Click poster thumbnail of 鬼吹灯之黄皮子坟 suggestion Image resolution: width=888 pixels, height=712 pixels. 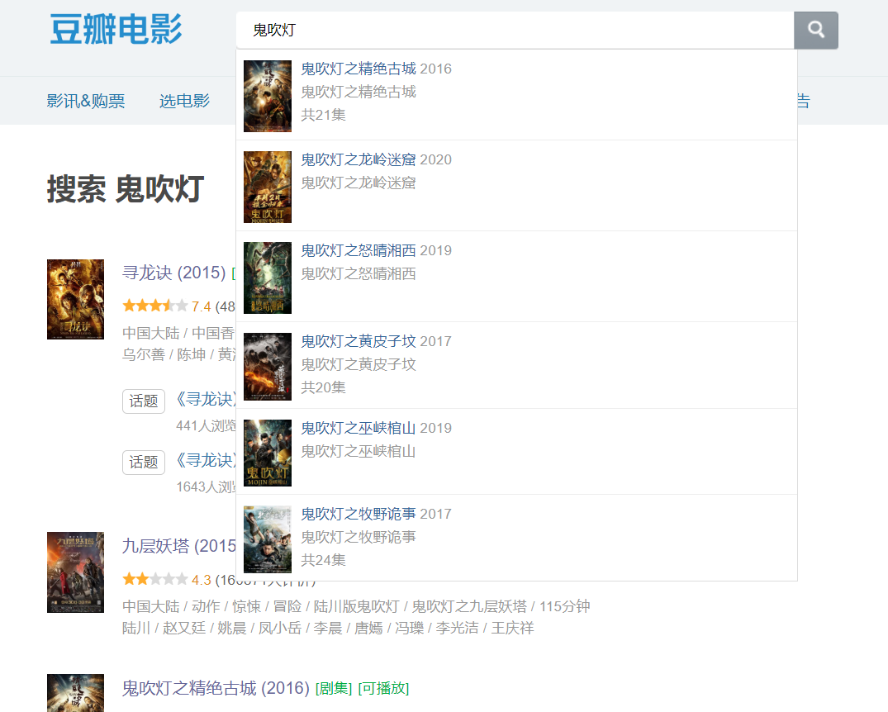point(268,367)
